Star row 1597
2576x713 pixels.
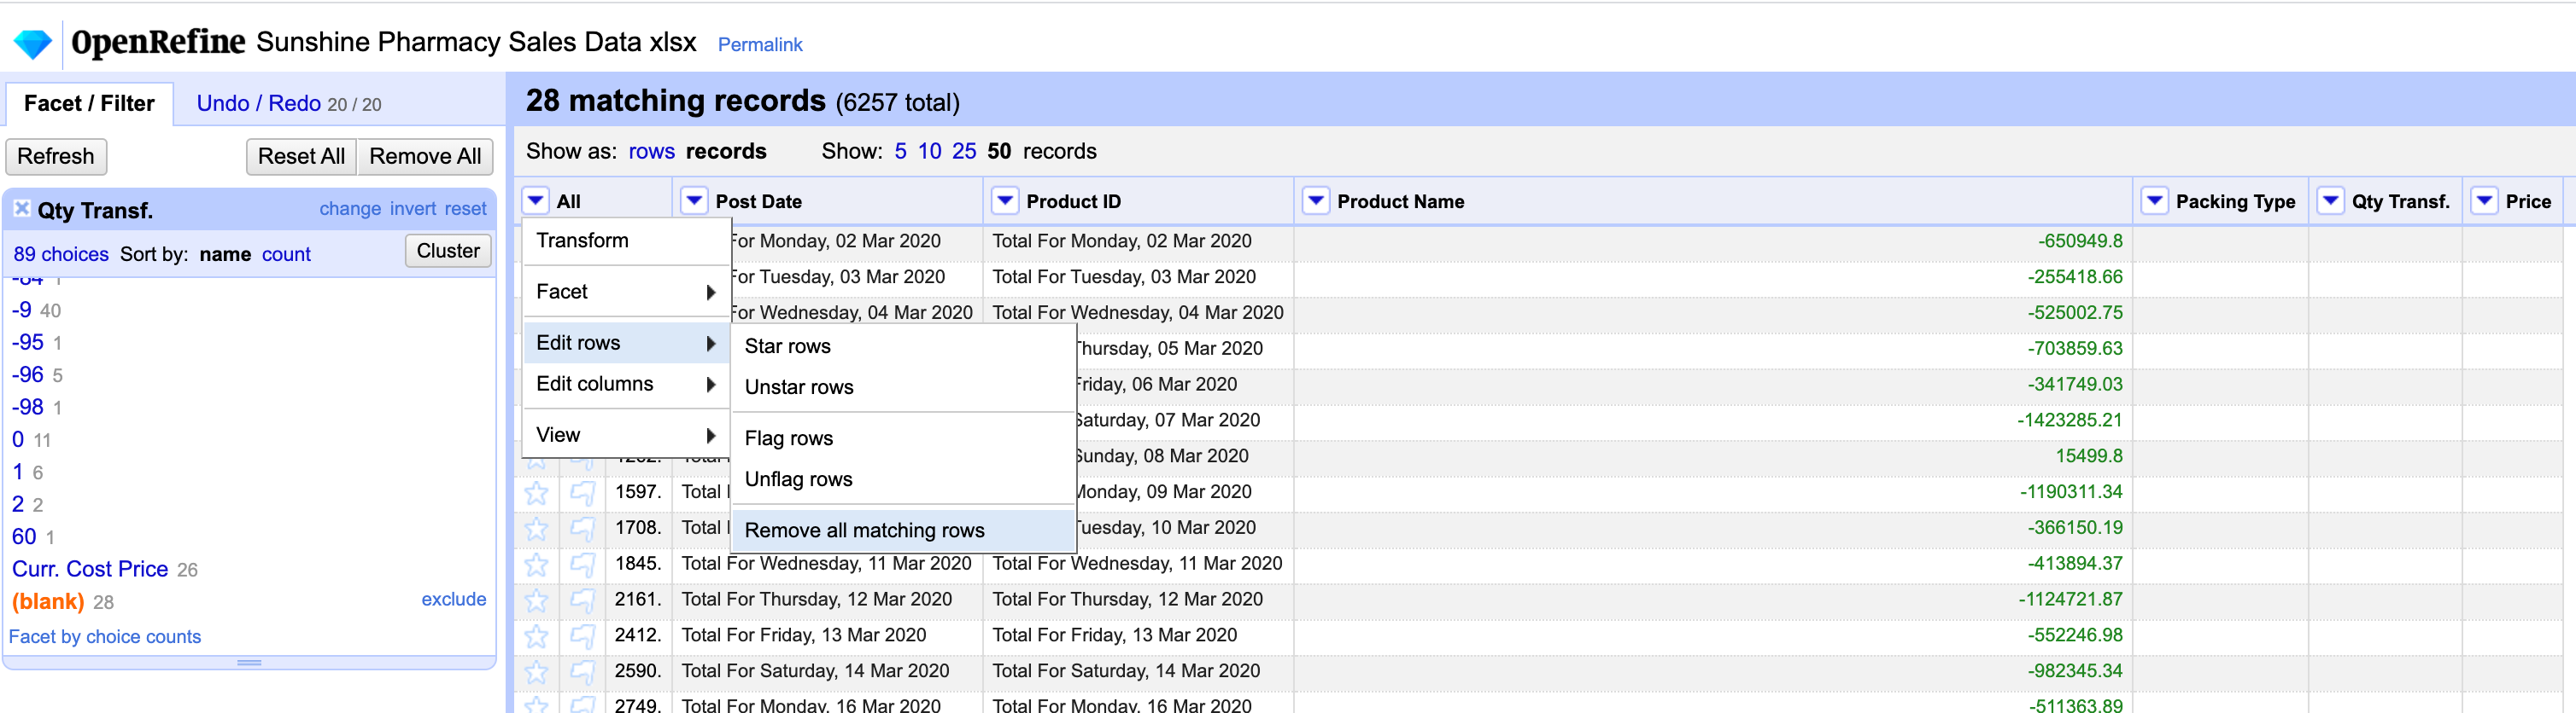point(537,492)
